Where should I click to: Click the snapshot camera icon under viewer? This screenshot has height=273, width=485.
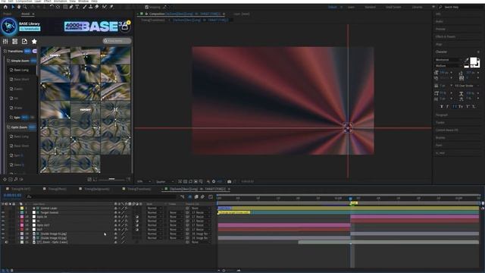(x=229, y=182)
